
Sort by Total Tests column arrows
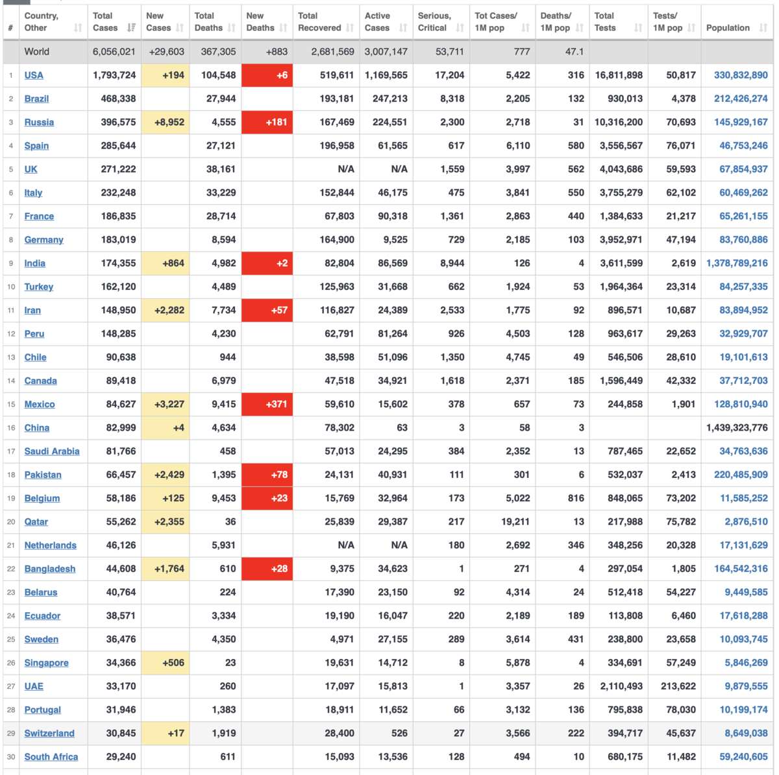pos(638,28)
